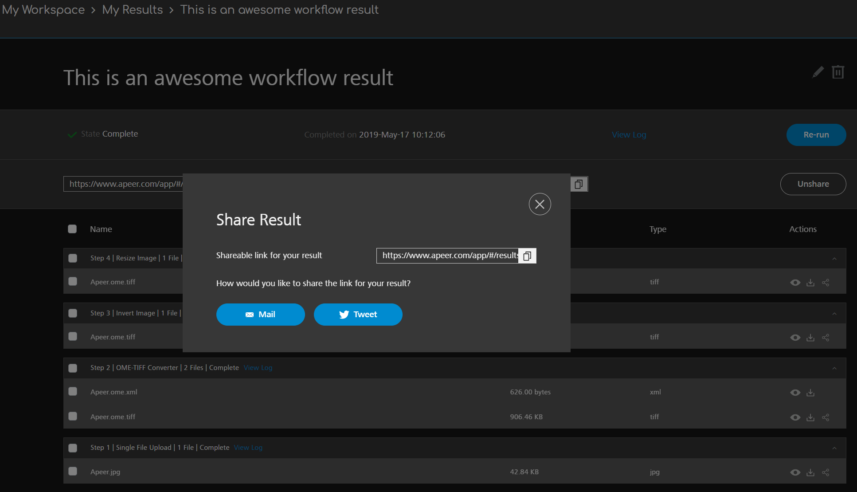Click copy icon beside page URL field
Screen dimensions: 857x492
[579, 184]
